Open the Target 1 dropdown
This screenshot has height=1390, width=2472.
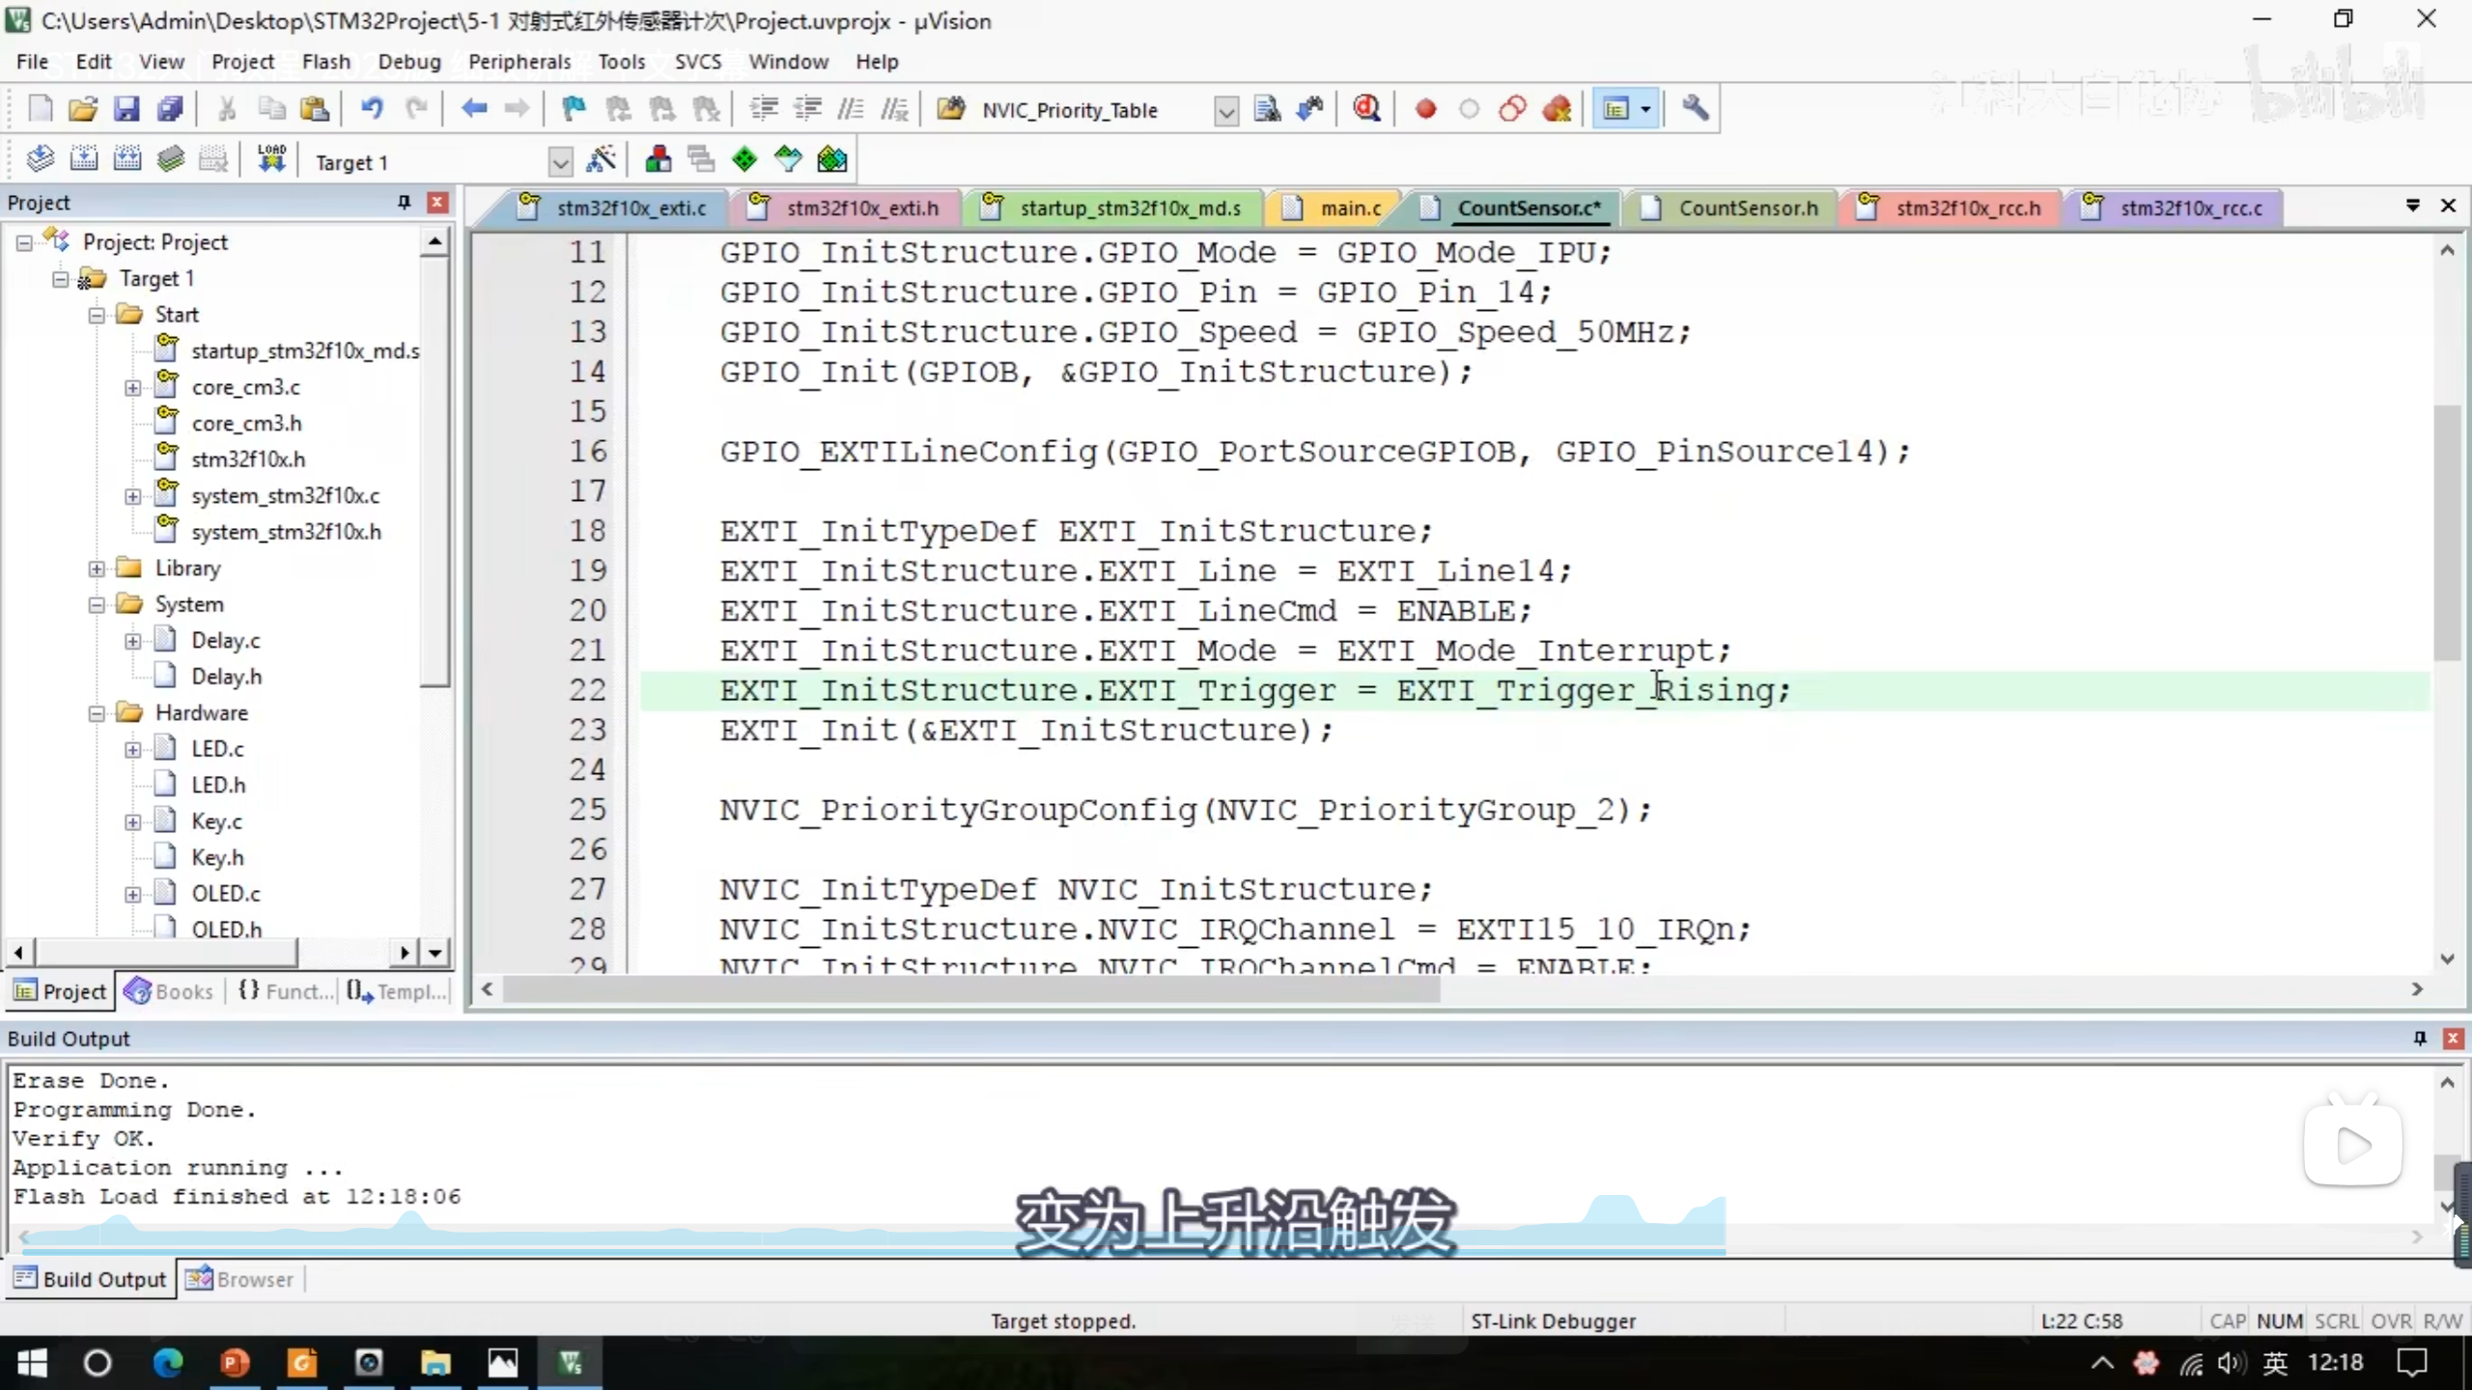pos(559,161)
